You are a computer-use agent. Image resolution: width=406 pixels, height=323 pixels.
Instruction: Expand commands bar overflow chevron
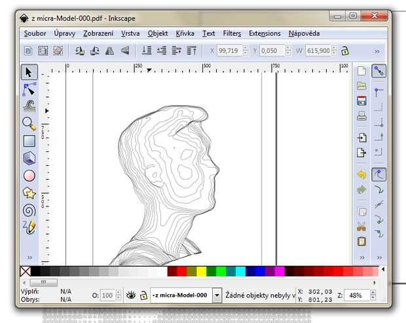(362, 257)
